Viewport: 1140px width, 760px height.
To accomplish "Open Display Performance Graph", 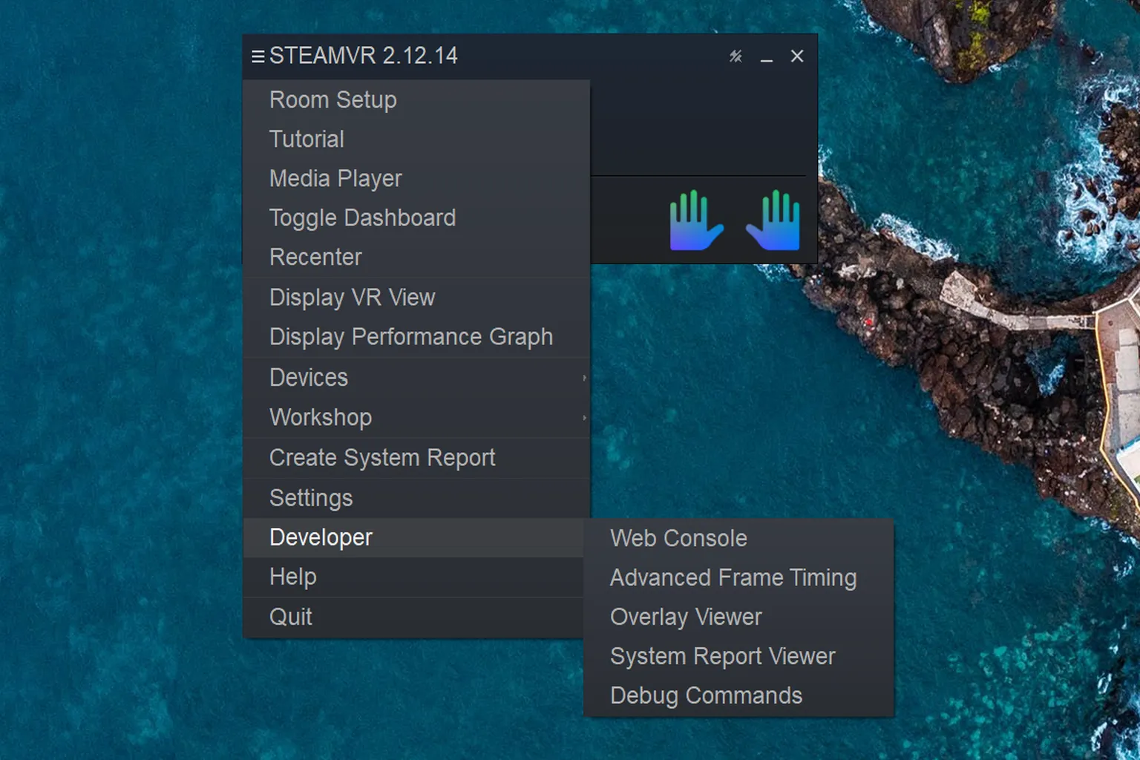I will (416, 337).
